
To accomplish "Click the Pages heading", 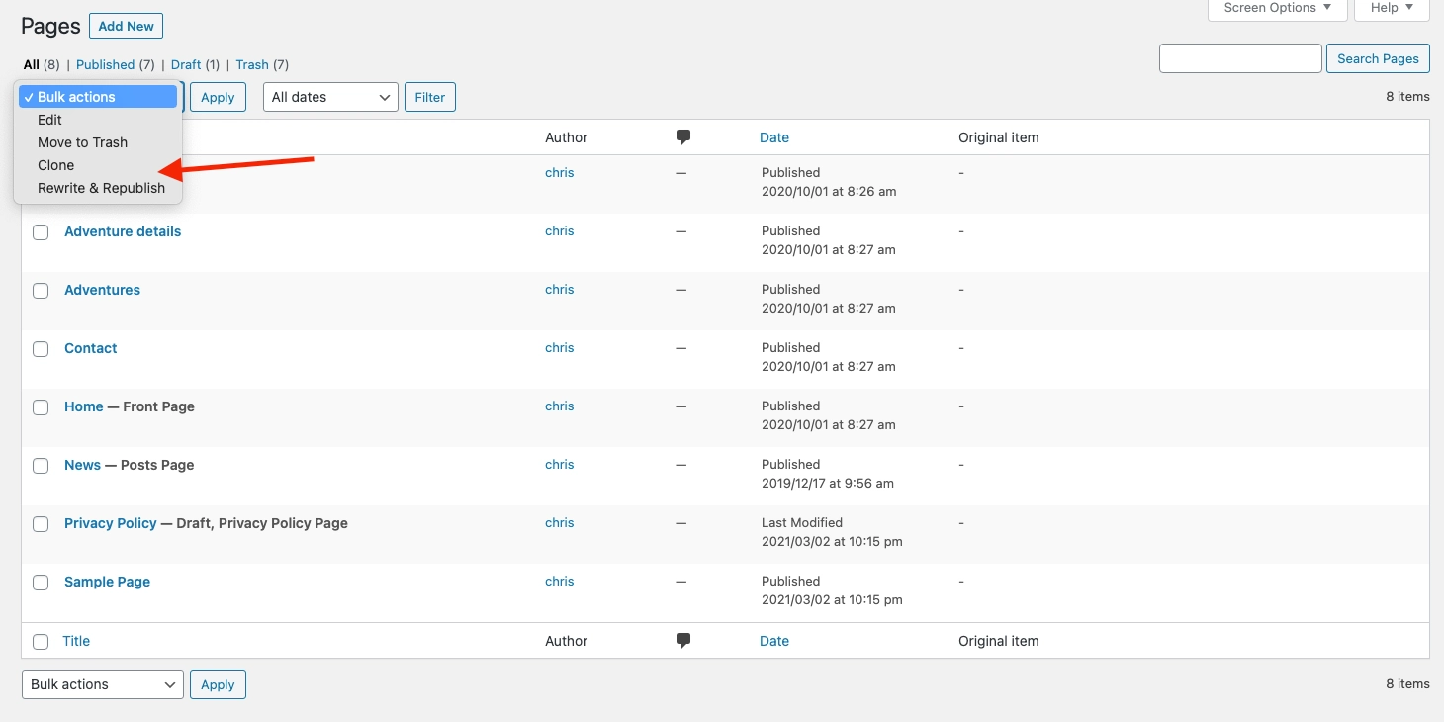I will click(50, 26).
